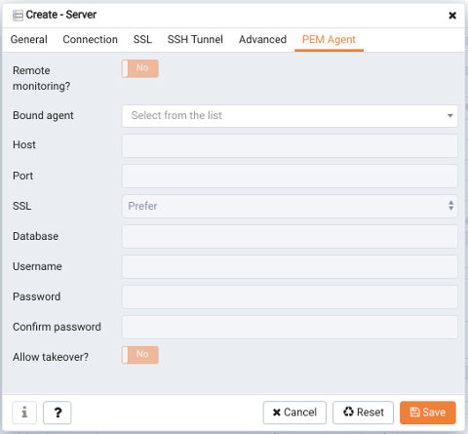Screen dimensions: 468x434
Task: Click the server icon in title bar
Action: [x=18, y=15]
